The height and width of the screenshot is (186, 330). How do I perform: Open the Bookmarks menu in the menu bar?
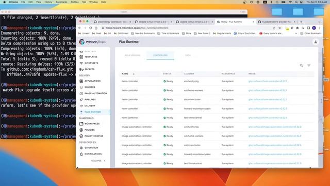coord(61,2)
